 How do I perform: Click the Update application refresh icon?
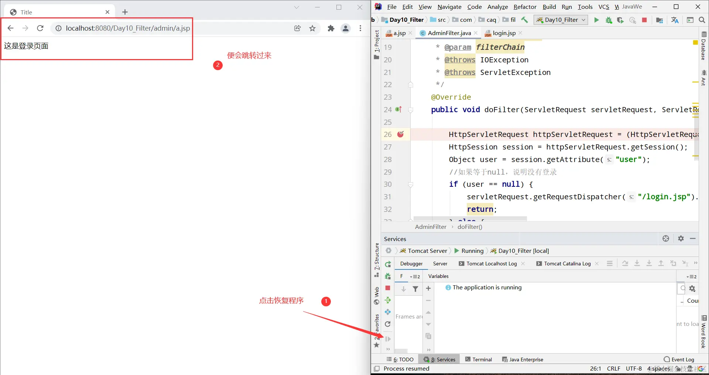(388, 324)
